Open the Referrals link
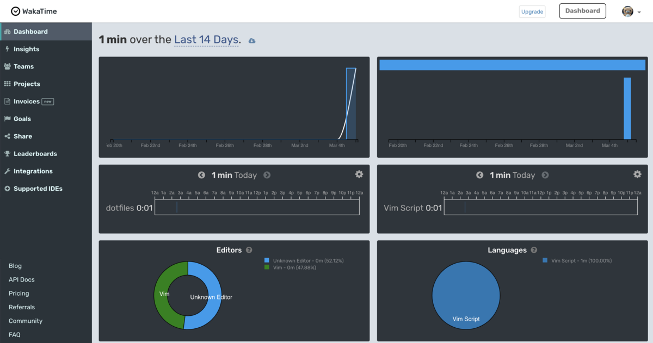The height and width of the screenshot is (343, 653). point(22,307)
